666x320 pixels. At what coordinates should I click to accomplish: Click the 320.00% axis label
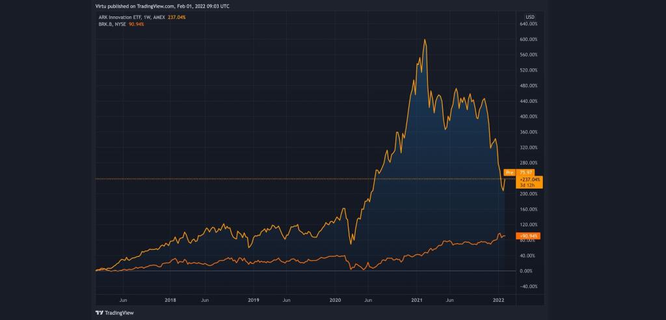click(529, 148)
